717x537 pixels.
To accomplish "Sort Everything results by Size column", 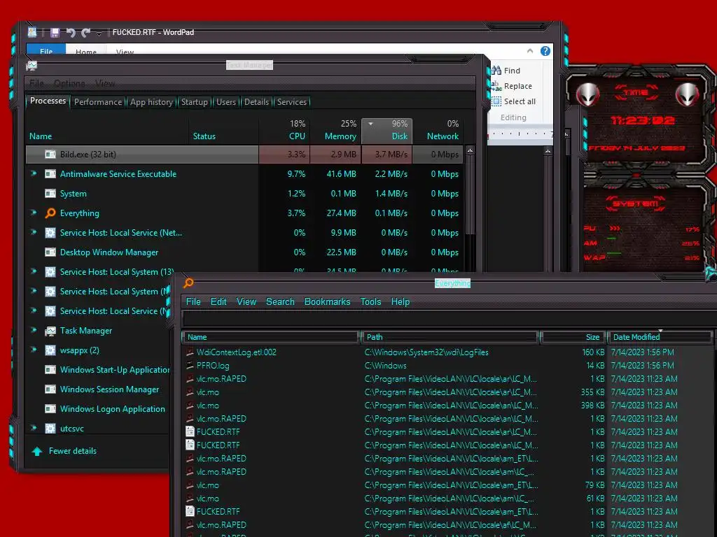I will point(573,337).
